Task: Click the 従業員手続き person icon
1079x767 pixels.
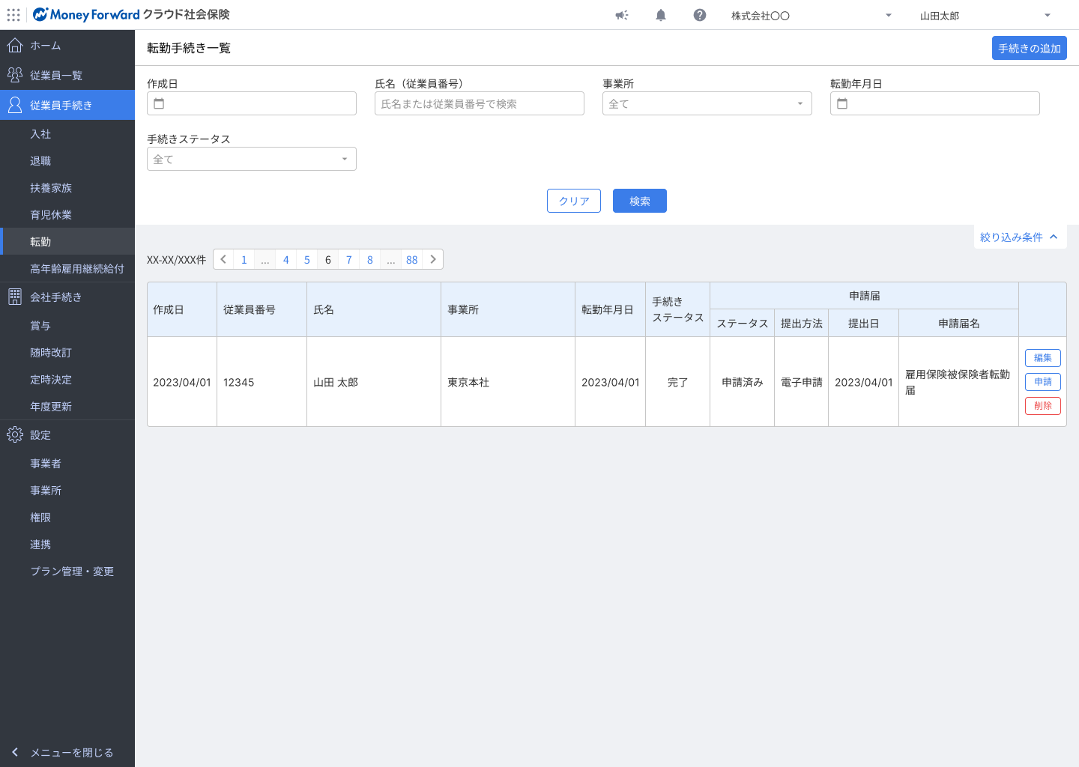Action: coord(15,105)
